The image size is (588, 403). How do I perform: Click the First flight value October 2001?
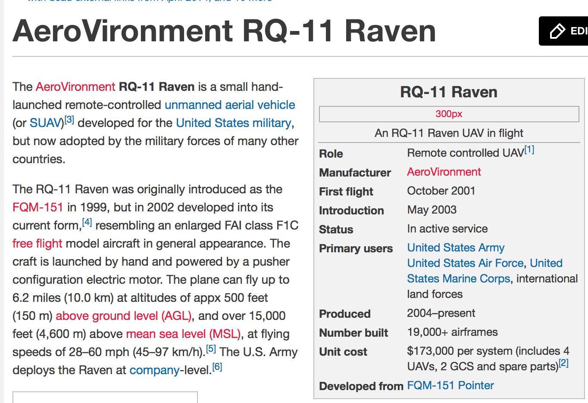click(441, 191)
